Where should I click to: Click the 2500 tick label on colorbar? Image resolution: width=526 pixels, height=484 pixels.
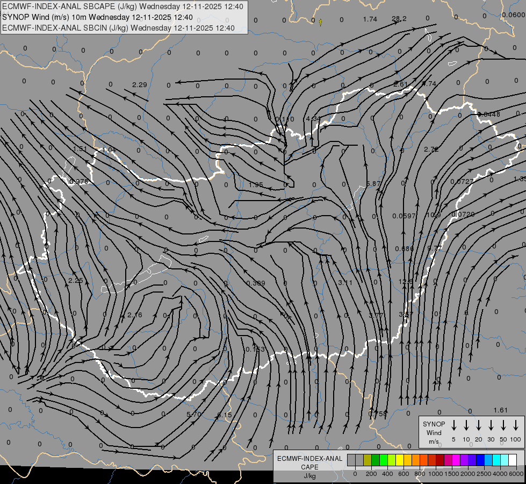(484, 474)
